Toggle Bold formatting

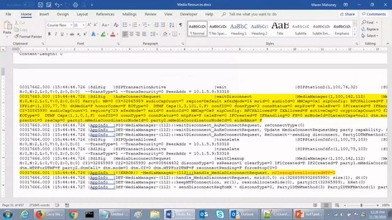tap(50, 34)
